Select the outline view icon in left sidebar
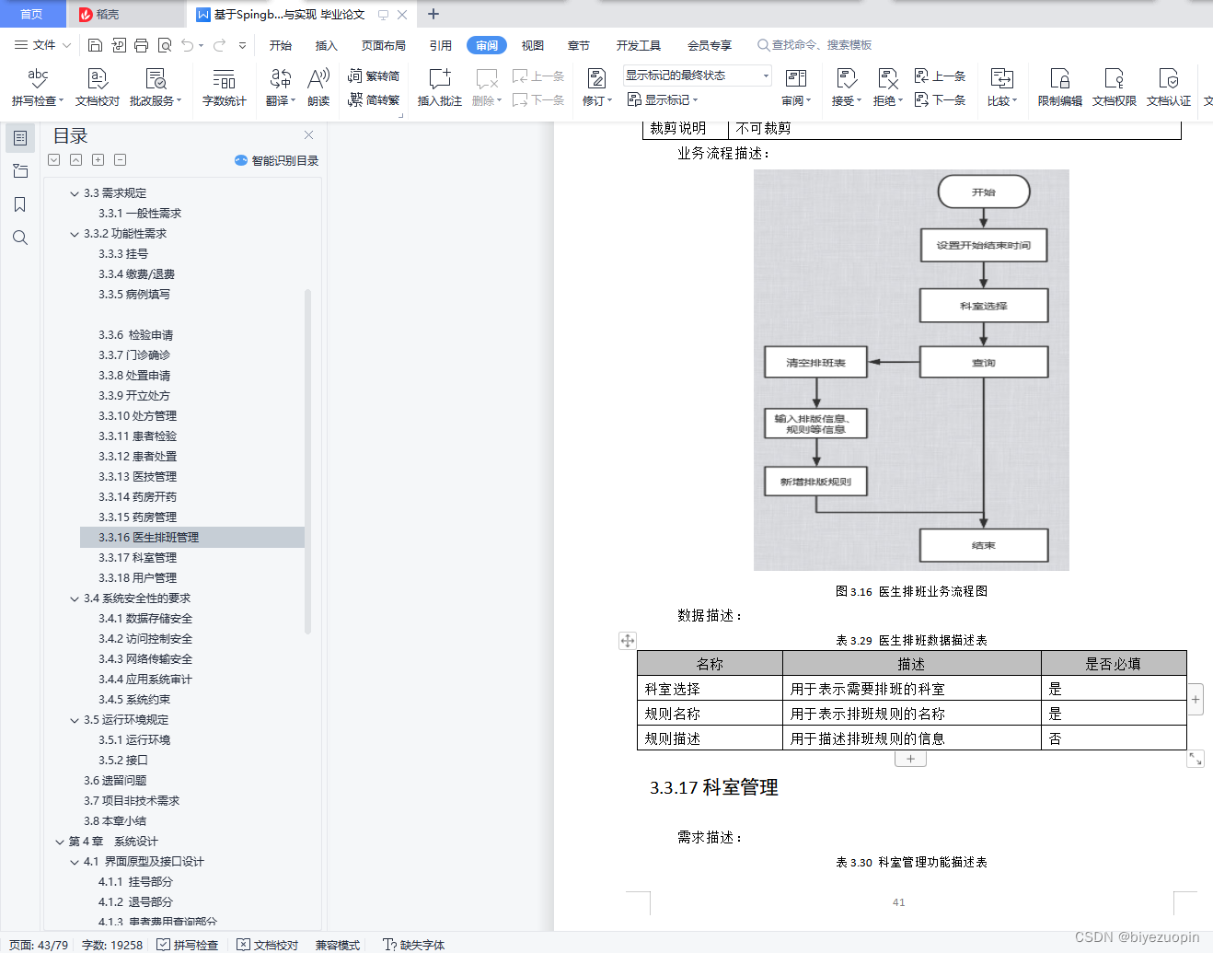 20,138
